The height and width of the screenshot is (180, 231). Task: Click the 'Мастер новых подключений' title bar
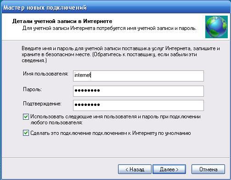pyautogui.click(x=115, y=7)
